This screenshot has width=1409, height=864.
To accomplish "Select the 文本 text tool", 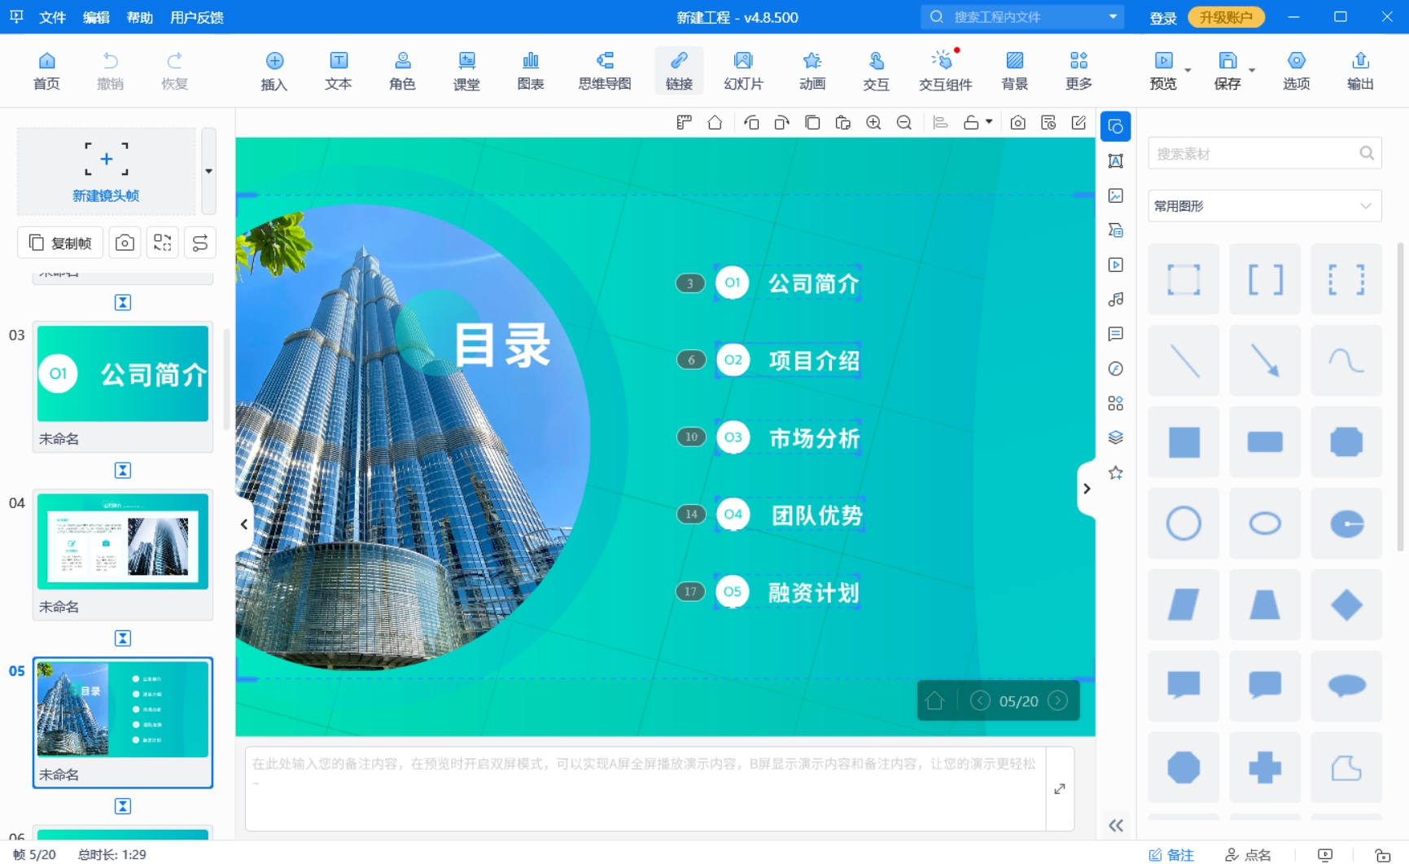I will pyautogui.click(x=339, y=71).
